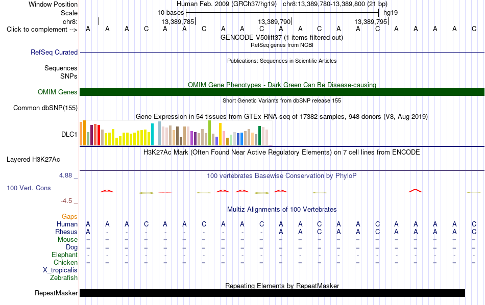Click 'Multiz Alignments of 100 Vertebrates' title
The height and width of the screenshot is (305, 485).
click(282, 209)
